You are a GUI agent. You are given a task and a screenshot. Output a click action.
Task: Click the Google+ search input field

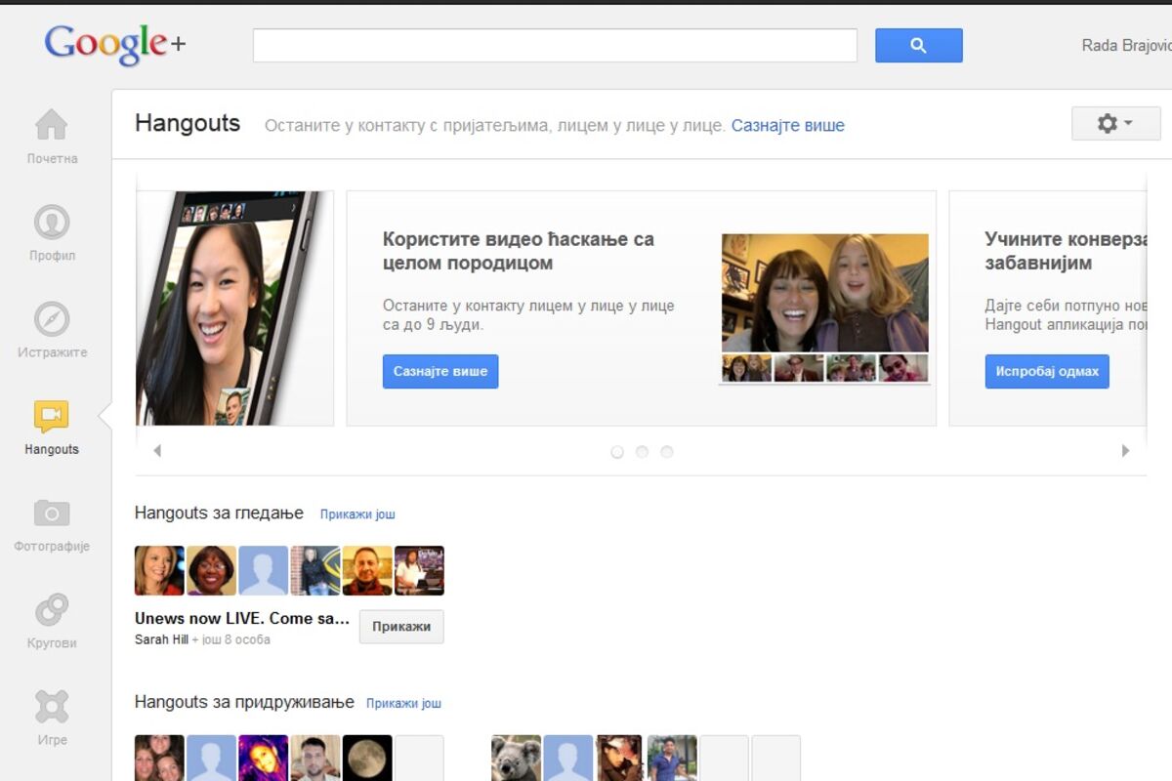555,45
